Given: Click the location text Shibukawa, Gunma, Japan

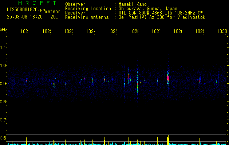Looking at the screenshot, I should (x=148, y=9).
